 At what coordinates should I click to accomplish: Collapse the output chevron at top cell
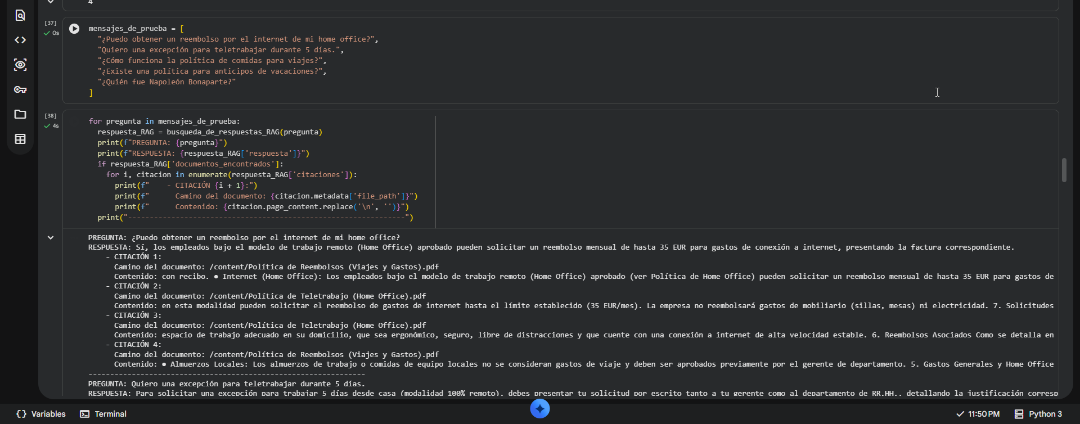pyautogui.click(x=51, y=2)
